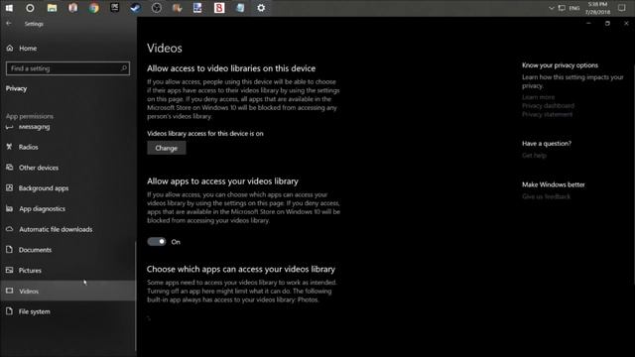Go back with the Settings back arrow
The height and width of the screenshot is (357, 635).
(9, 24)
